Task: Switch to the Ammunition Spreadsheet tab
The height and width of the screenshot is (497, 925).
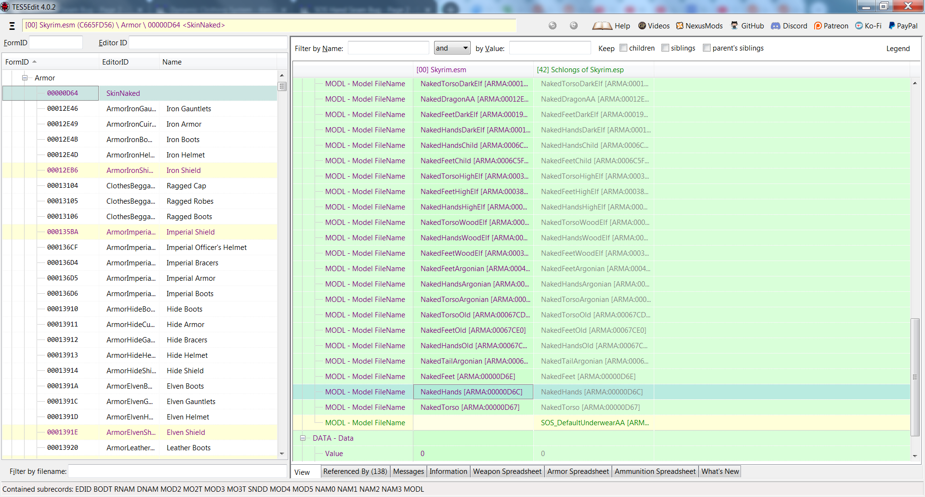Action: coord(655,471)
